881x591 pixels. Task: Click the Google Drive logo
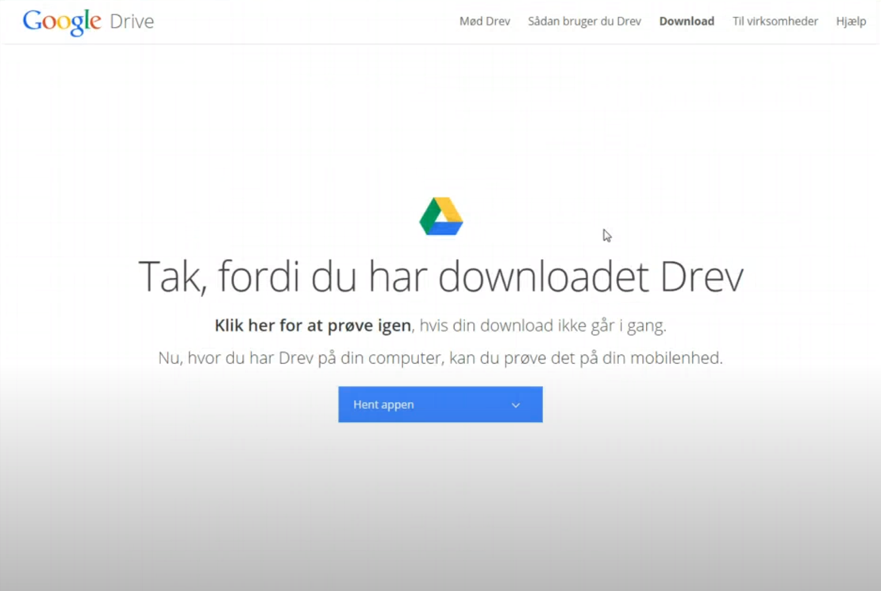point(88,21)
